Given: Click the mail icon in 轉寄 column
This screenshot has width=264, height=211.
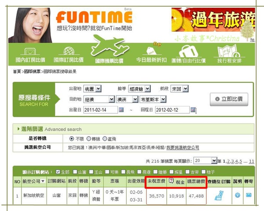Looking at the screenshot, I should (x=249, y=195).
